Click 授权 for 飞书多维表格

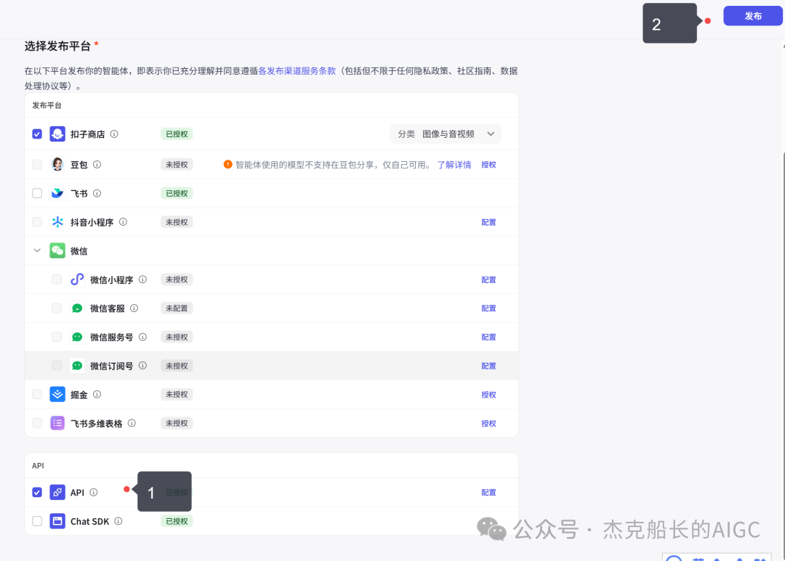488,424
